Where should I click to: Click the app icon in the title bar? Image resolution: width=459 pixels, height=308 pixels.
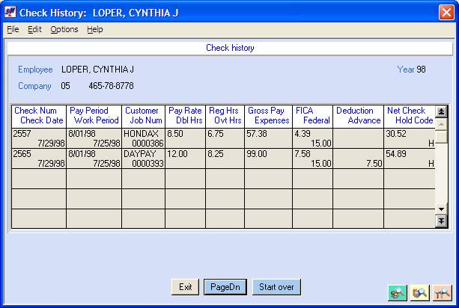pos(10,12)
